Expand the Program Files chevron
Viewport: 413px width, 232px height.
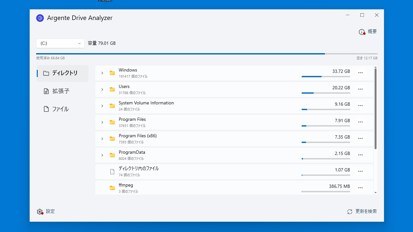[x=102, y=122]
